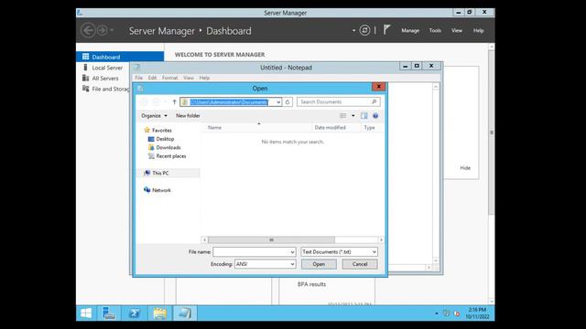The width and height of the screenshot is (586, 329).
Task: Open Notepad's View menu
Action: click(x=189, y=78)
